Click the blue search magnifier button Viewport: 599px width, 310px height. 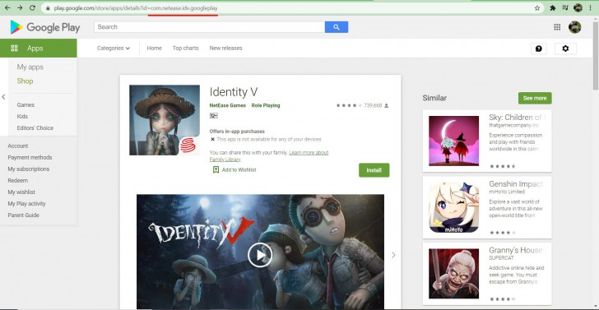[x=337, y=27]
